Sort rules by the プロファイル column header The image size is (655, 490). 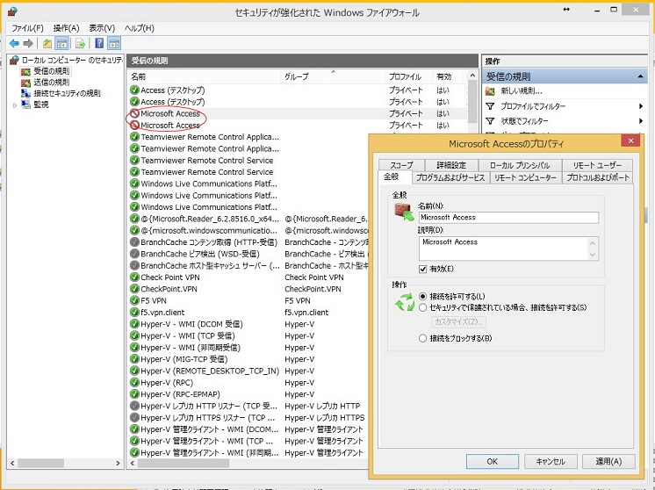(408, 76)
